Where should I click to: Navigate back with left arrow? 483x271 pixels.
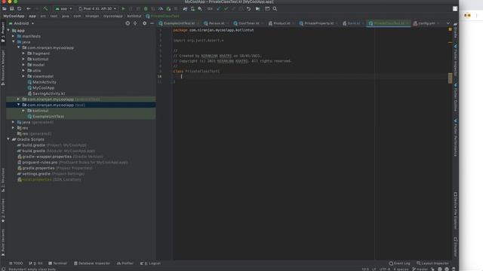(29, 9)
